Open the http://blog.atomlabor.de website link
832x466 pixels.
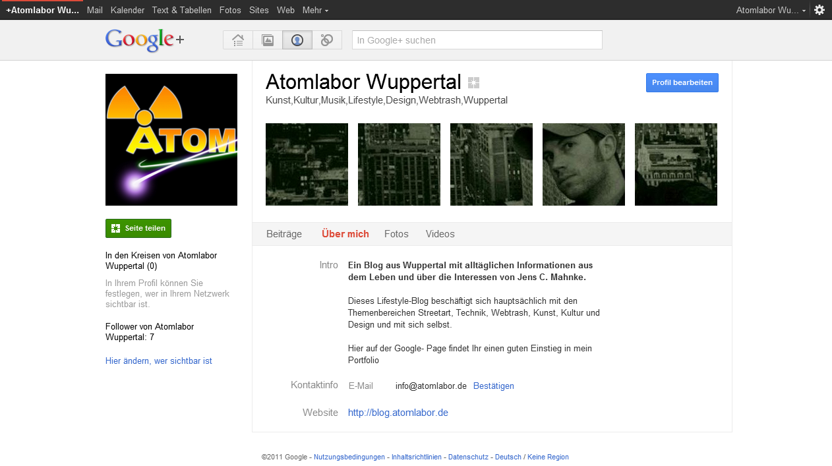click(x=398, y=413)
